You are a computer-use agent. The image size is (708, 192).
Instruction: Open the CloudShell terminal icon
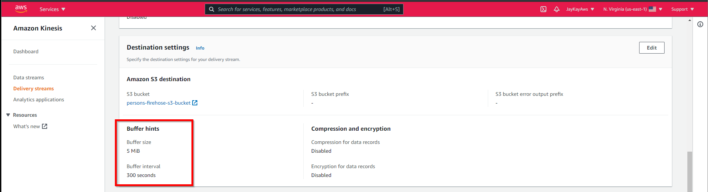(x=543, y=9)
